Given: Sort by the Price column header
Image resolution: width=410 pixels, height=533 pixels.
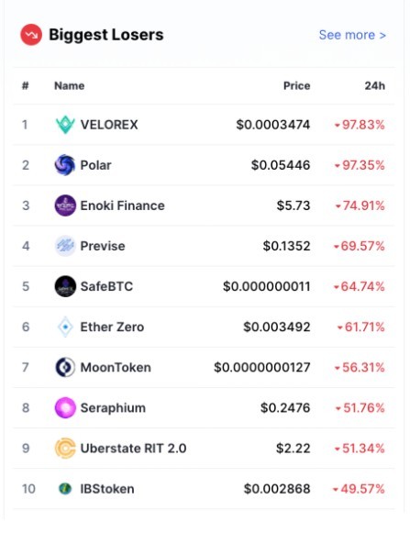Looking at the screenshot, I should (297, 85).
